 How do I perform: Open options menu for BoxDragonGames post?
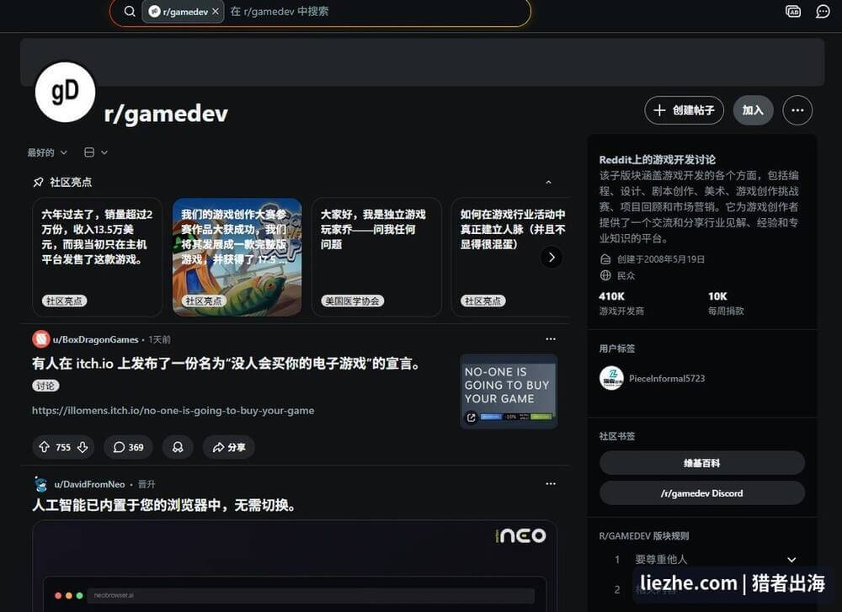(x=551, y=338)
